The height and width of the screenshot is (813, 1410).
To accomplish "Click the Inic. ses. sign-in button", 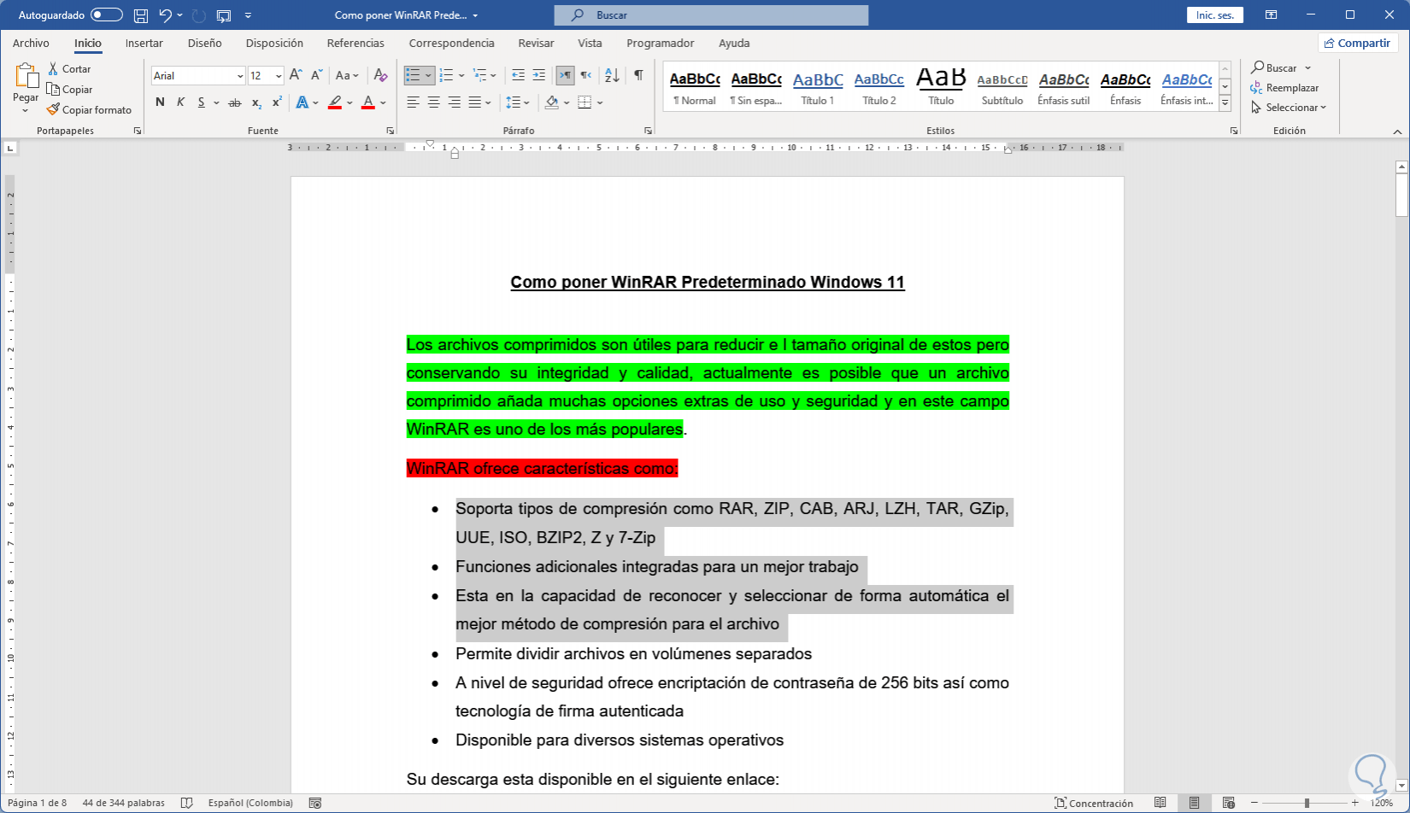I will tap(1215, 15).
